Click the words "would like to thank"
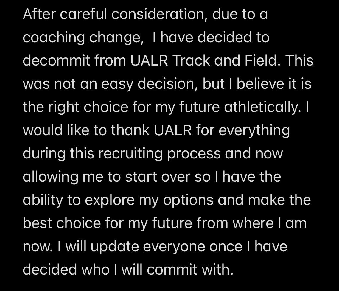 pyautogui.click(x=86, y=130)
